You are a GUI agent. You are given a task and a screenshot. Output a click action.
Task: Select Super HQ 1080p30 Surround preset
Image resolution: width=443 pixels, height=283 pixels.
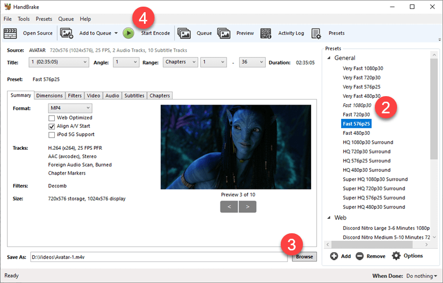point(375,179)
